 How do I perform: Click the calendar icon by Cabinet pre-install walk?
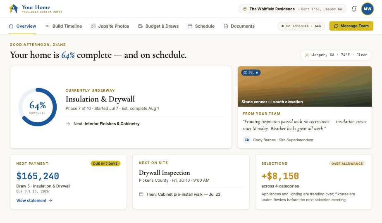[141, 194]
